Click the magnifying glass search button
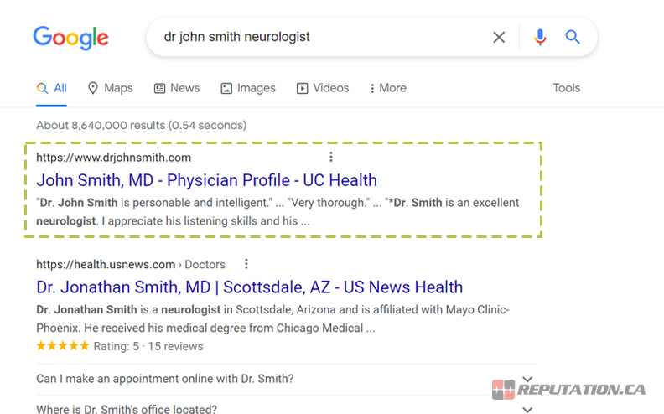 coord(573,37)
